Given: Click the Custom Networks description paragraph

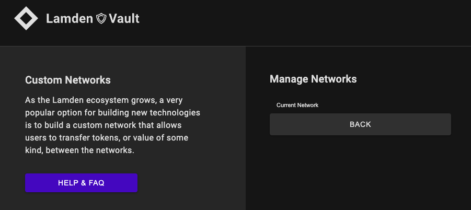Looking at the screenshot, I should pos(112,125).
